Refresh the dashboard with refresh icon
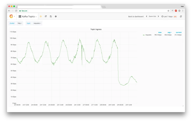The width and height of the screenshot is (192, 122). (x=181, y=16)
